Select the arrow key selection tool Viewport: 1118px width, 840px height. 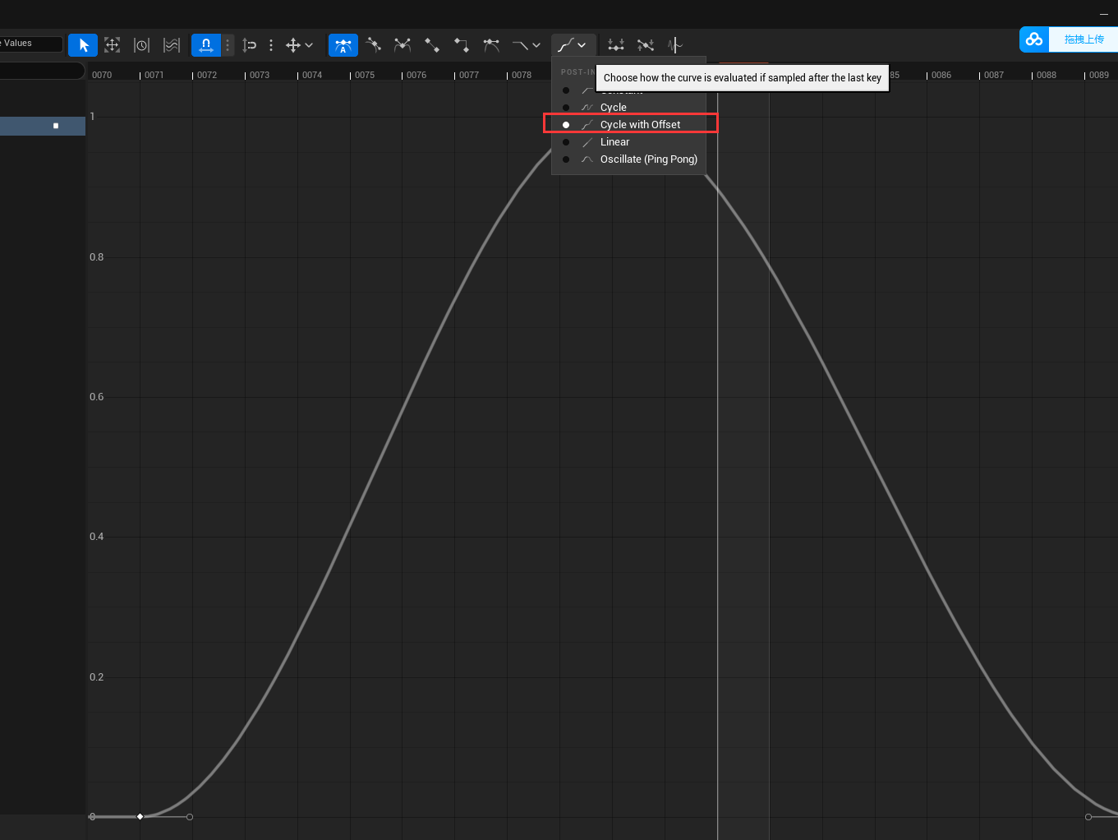(x=83, y=45)
